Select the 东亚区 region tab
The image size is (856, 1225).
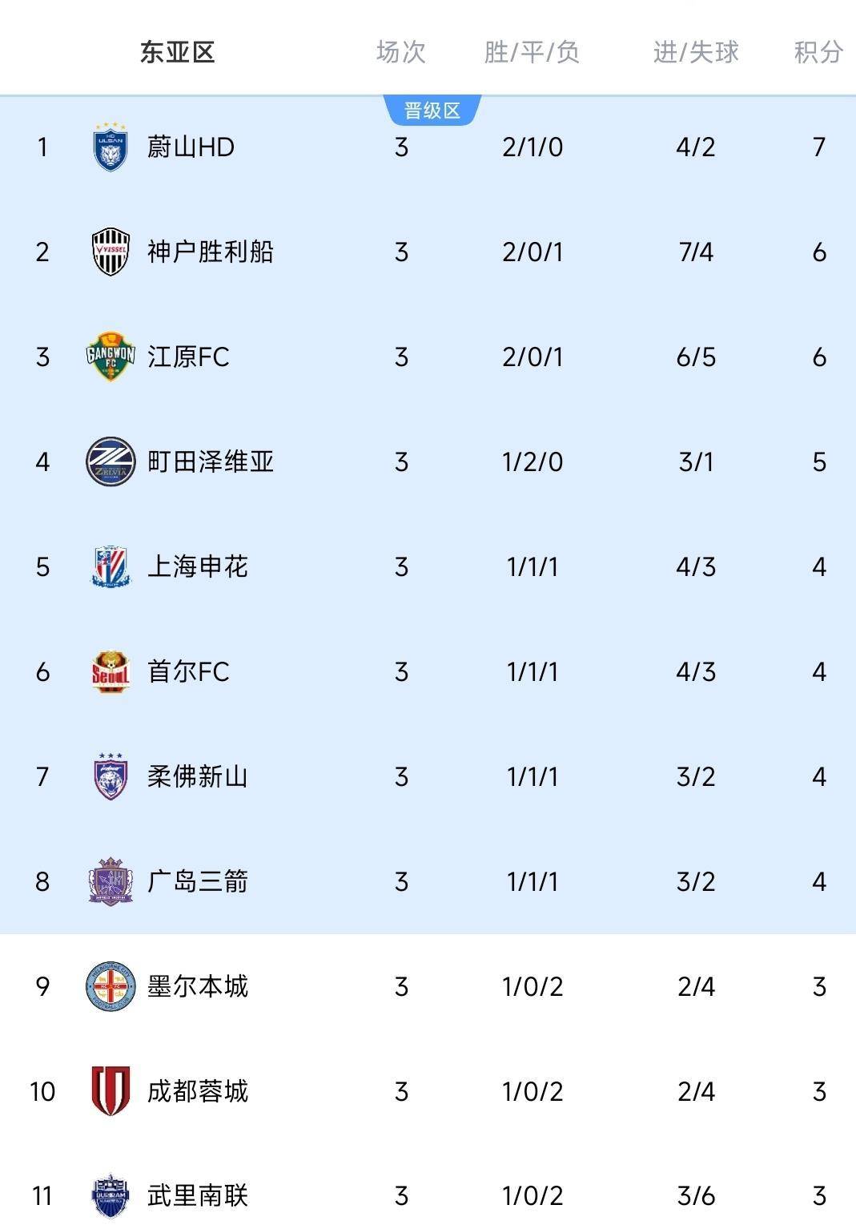point(177,53)
